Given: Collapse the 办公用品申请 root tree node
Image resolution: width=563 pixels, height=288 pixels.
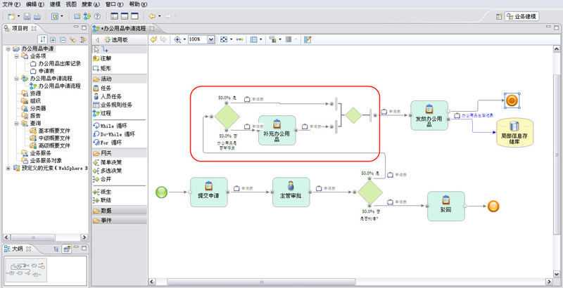Looking at the screenshot, I should tap(8, 48).
